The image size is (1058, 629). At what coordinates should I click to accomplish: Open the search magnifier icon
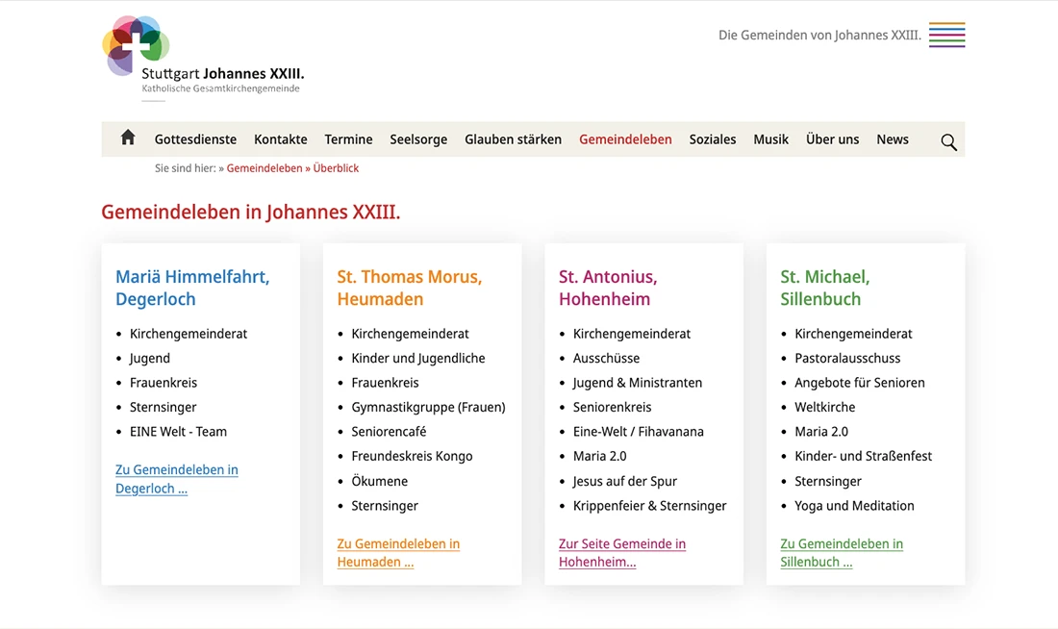click(948, 142)
